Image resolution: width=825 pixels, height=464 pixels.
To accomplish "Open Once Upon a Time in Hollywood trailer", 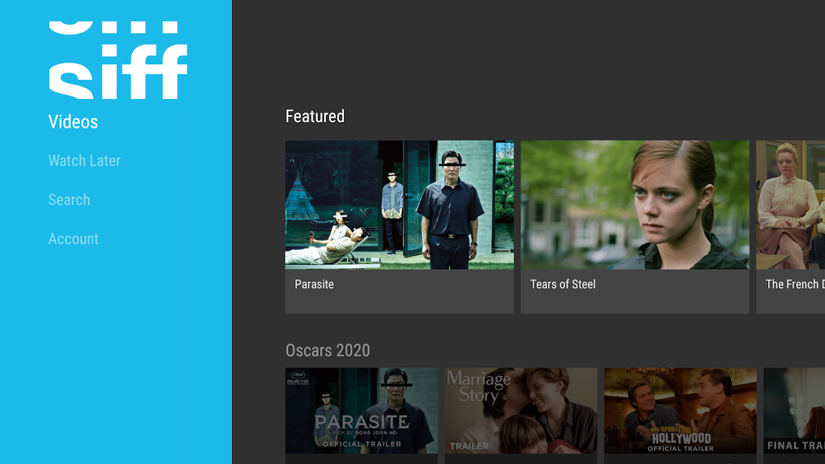I will [680, 411].
